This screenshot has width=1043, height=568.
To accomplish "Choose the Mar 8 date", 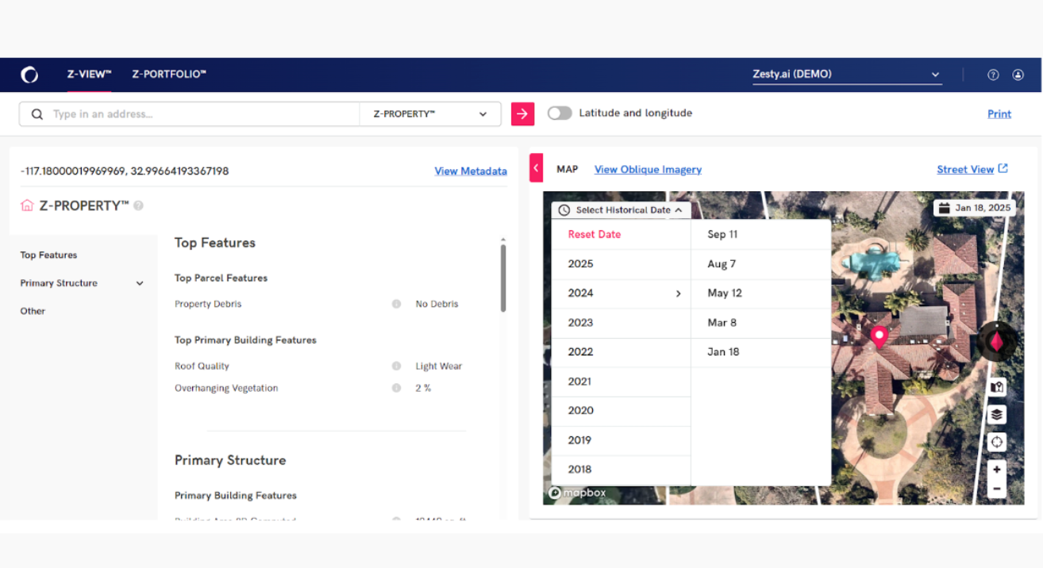I will [x=761, y=323].
